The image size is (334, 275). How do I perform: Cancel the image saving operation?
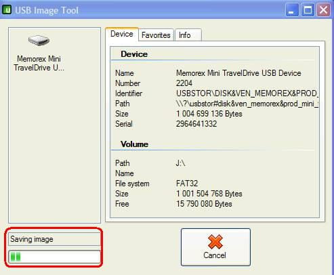tap(215, 247)
